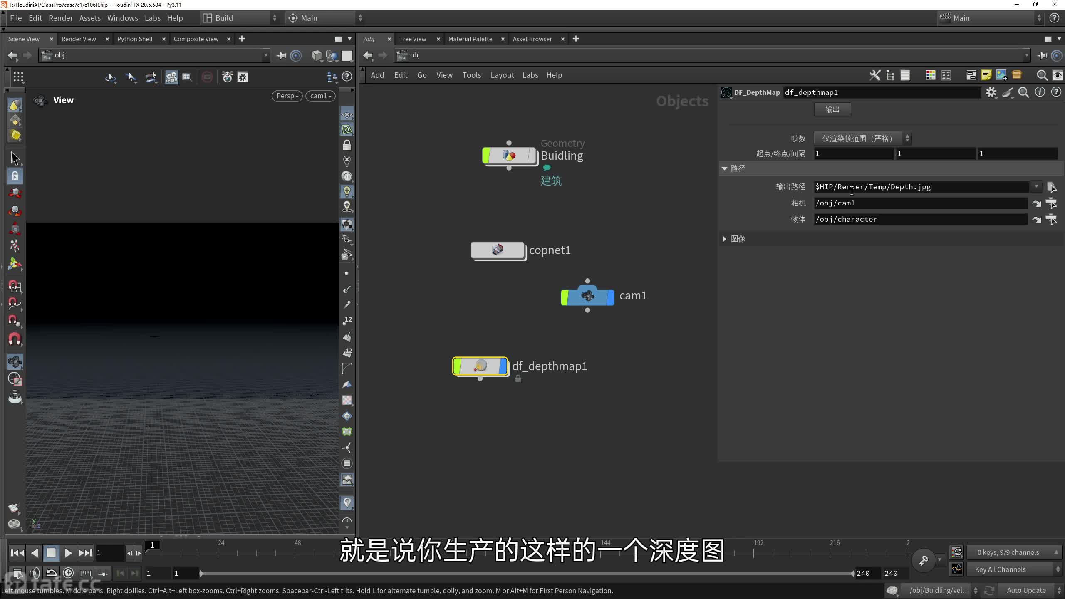
Task: Click the gear icon in the parameter header
Action: [x=991, y=92]
